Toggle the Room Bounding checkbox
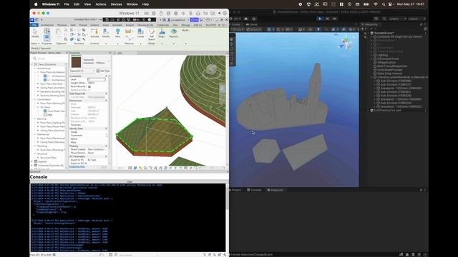 tap(89, 86)
